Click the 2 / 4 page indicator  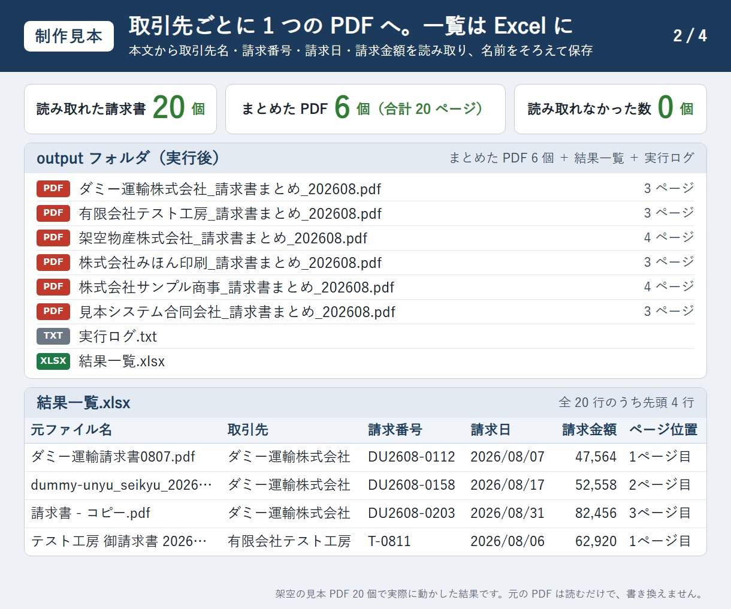[690, 36]
